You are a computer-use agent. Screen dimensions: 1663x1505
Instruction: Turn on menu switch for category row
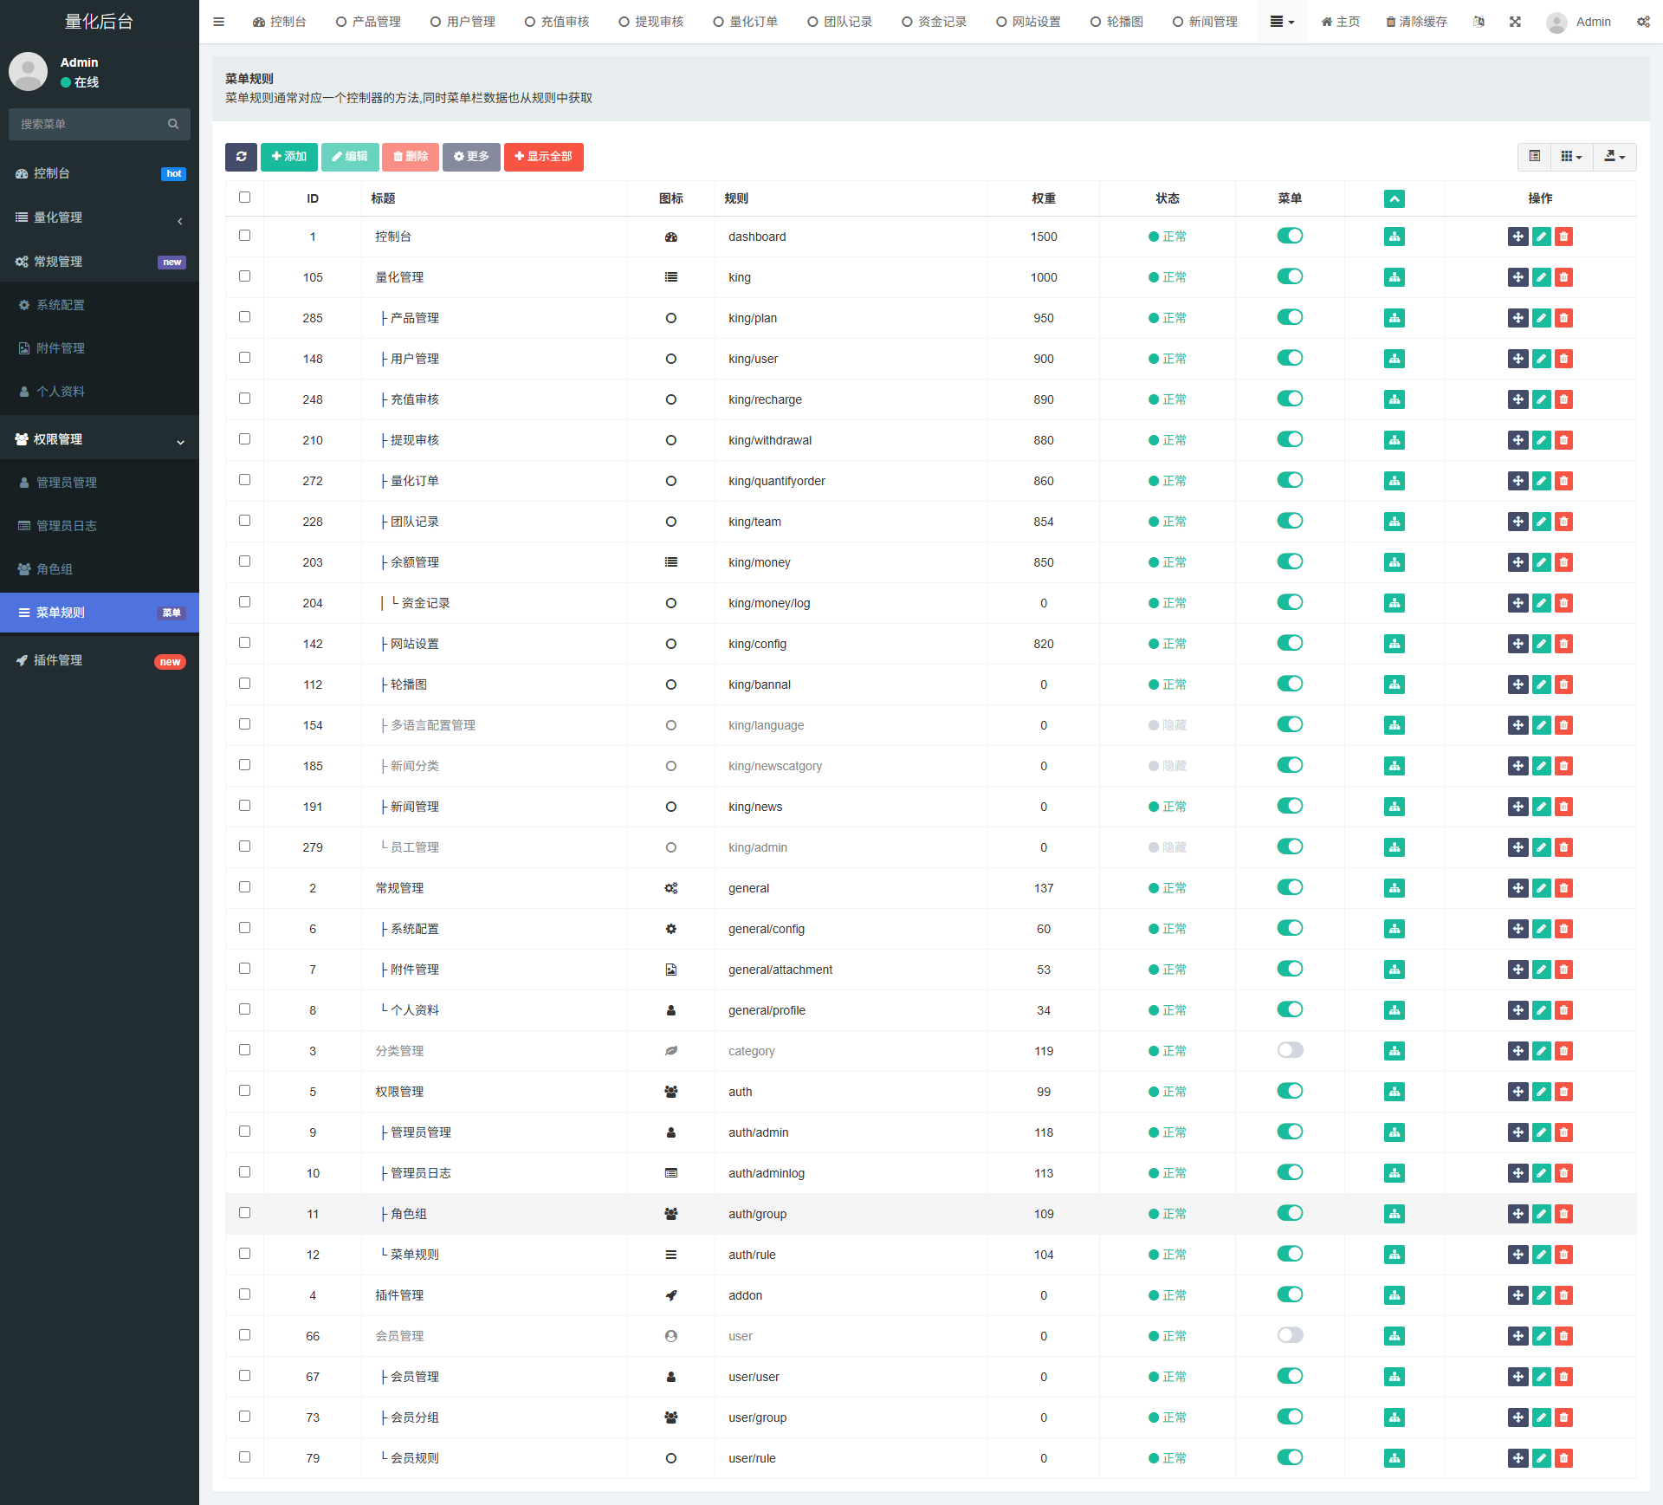pyautogui.click(x=1290, y=1050)
